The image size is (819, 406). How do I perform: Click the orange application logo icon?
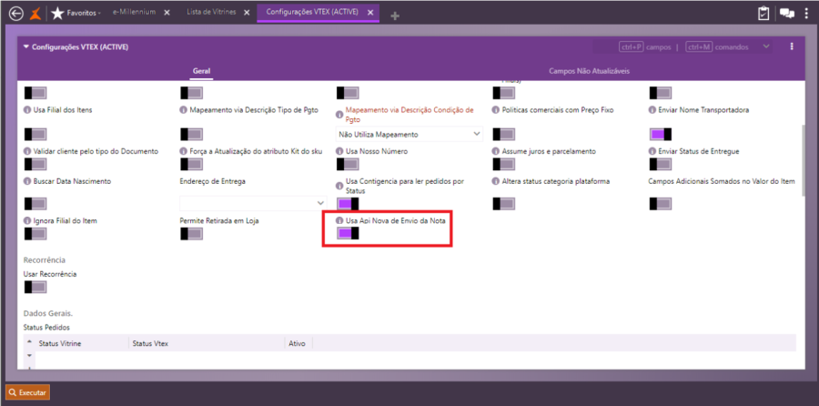[35, 14]
